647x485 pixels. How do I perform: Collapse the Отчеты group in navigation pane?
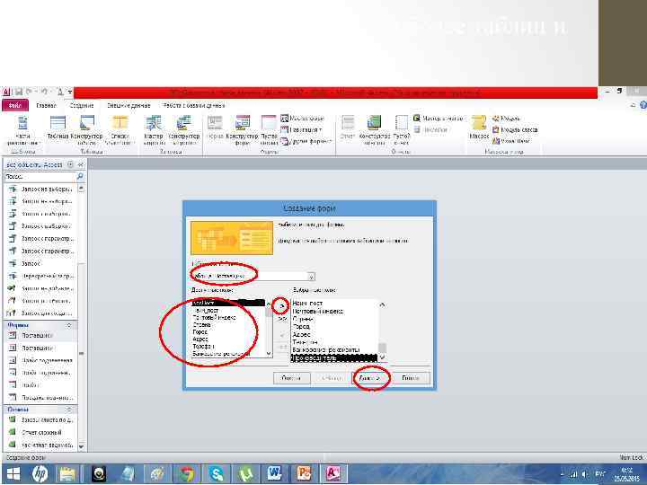69,410
